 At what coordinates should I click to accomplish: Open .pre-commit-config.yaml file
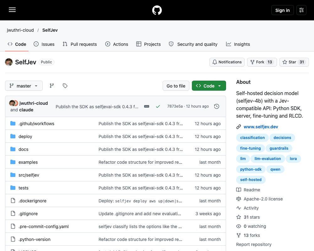coord(43,227)
